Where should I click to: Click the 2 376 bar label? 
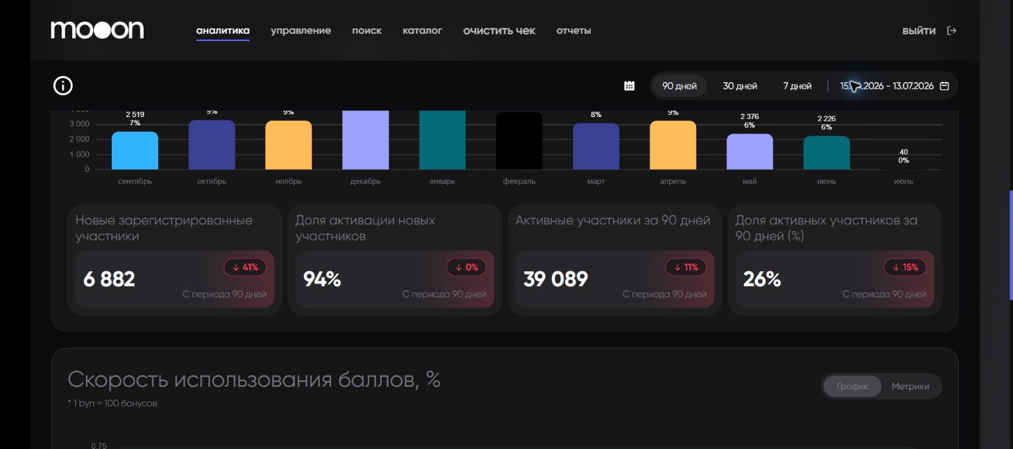click(x=750, y=116)
